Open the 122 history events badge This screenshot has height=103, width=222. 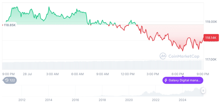click(10, 80)
